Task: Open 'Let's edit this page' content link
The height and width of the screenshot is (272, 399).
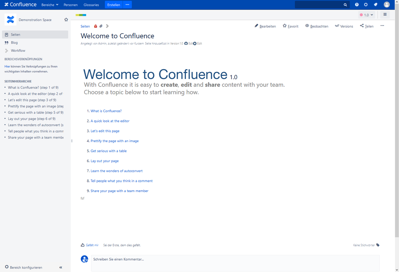Action: [x=105, y=131]
